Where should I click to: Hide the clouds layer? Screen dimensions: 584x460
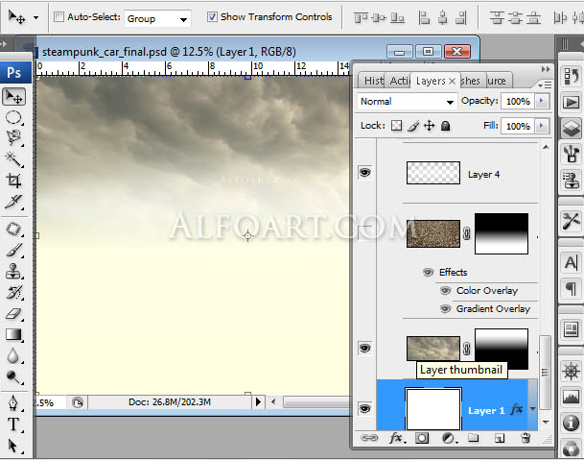click(x=365, y=348)
